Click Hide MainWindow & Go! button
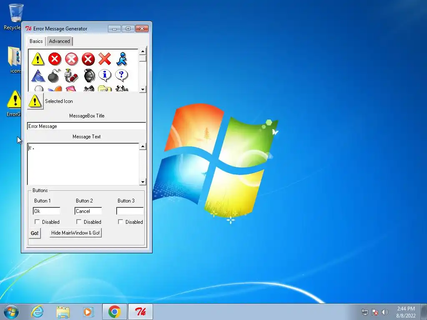 tap(75, 233)
